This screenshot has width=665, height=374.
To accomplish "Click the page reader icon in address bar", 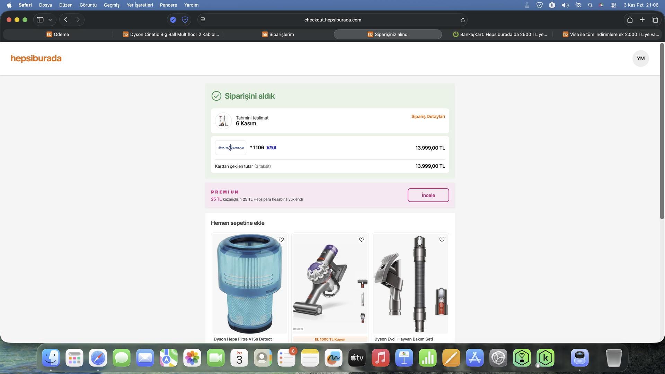I will click(x=203, y=20).
